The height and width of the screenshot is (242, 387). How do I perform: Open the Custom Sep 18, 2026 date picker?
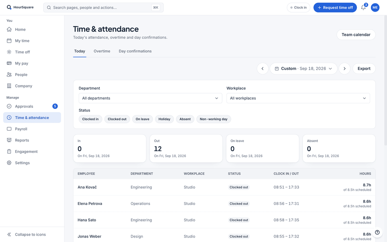coord(304,69)
